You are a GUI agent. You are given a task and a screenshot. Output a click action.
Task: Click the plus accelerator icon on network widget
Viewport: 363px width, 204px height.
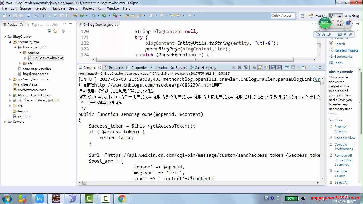point(348,23)
